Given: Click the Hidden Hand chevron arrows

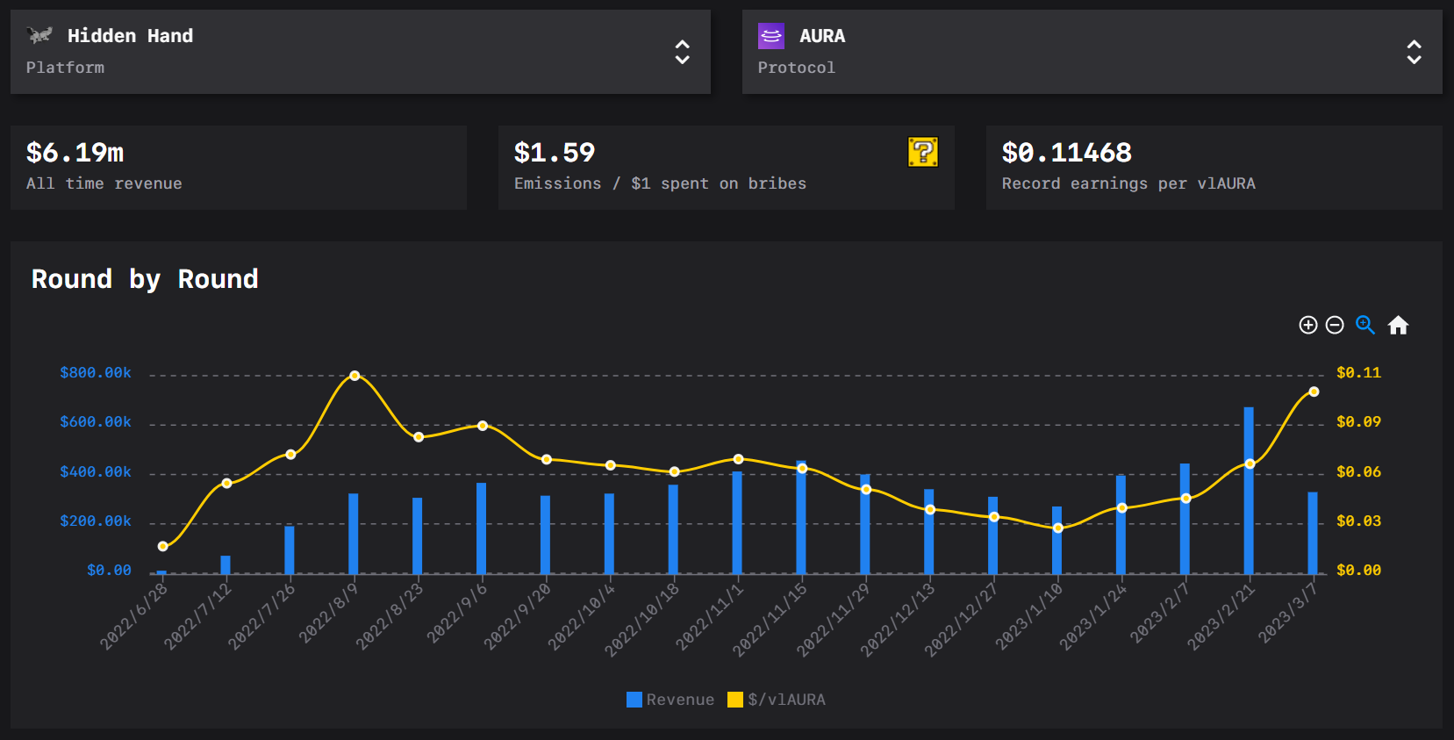Looking at the screenshot, I should pyautogui.click(x=682, y=52).
